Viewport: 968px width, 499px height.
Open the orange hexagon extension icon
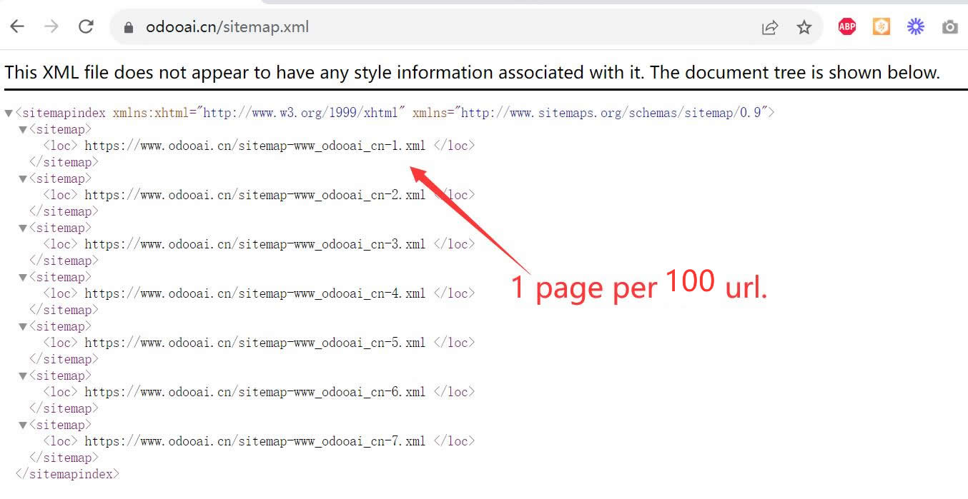click(881, 27)
